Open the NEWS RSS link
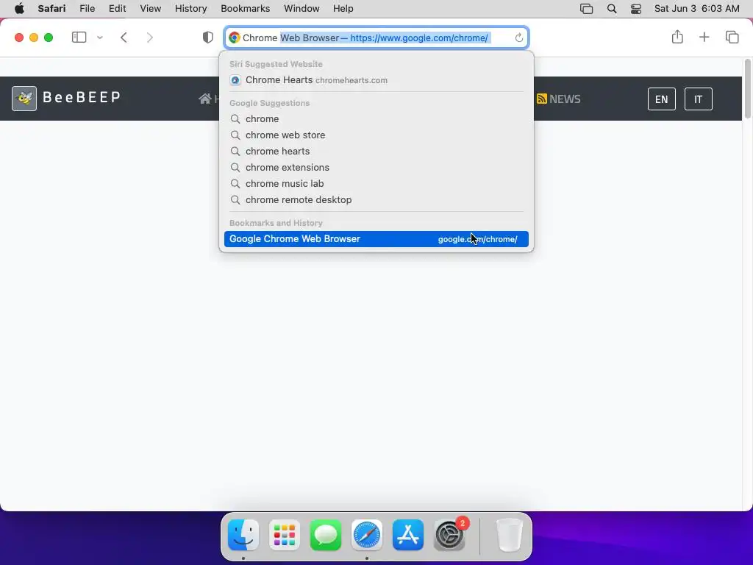The height and width of the screenshot is (565, 753). (x=559, y=99)
